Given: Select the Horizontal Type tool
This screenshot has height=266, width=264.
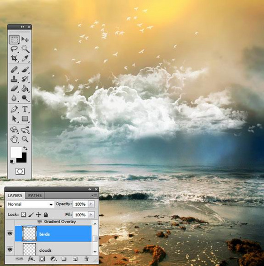Looking at the screenshot, I should pos(25,109).
